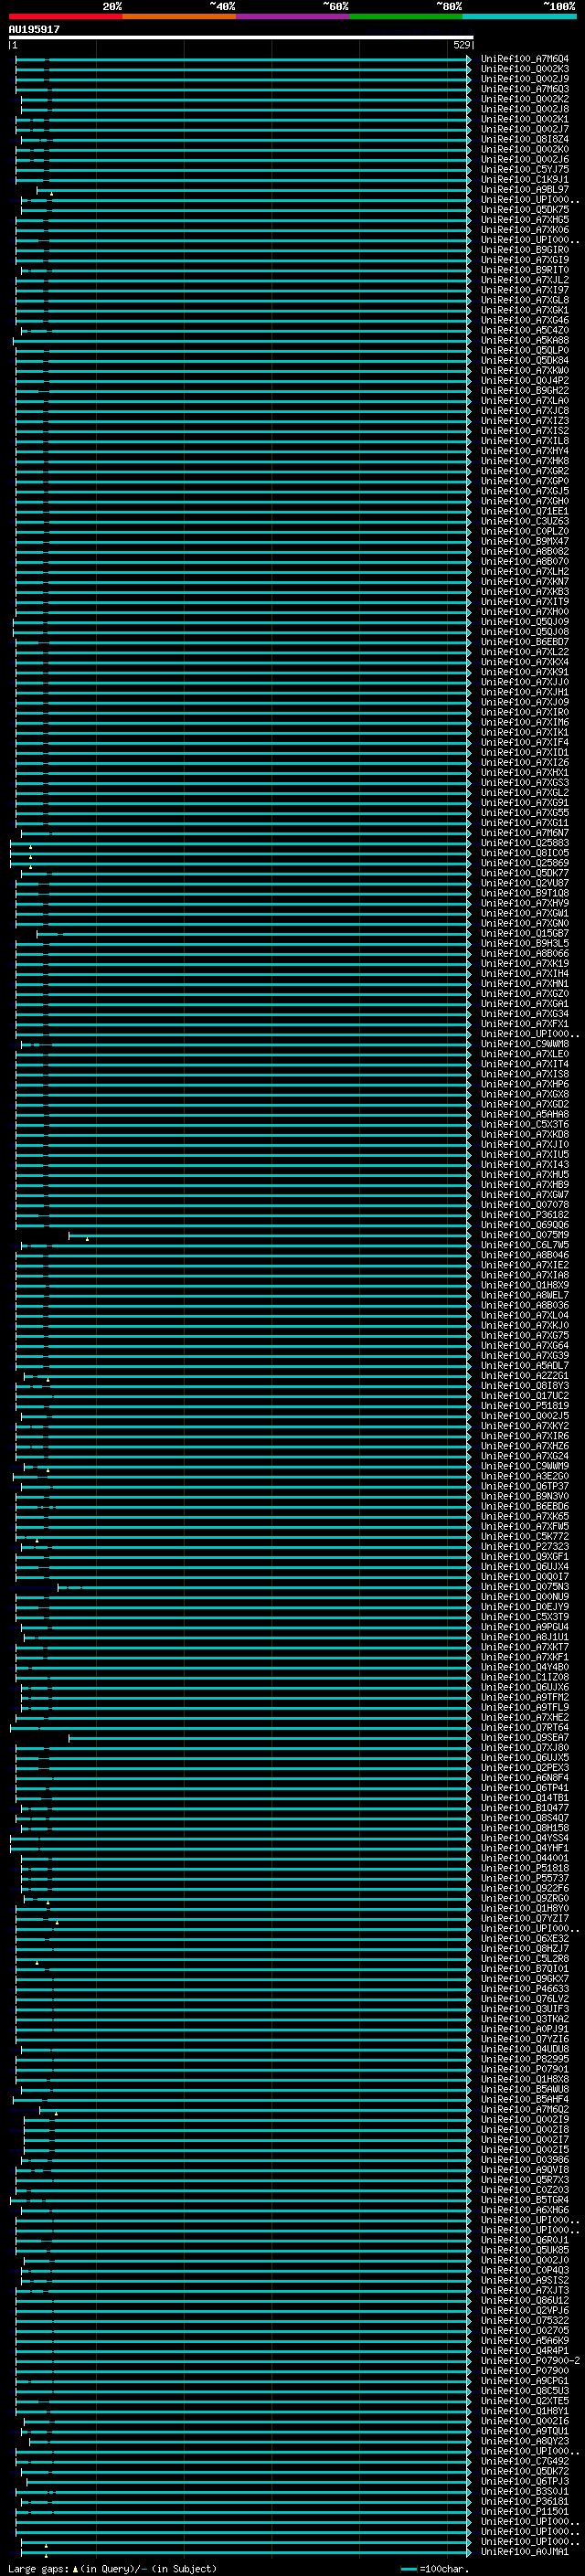Click the purple ~60% identity legend segment
Viewport: 585px width, 2576px height.
pos(292,16)
